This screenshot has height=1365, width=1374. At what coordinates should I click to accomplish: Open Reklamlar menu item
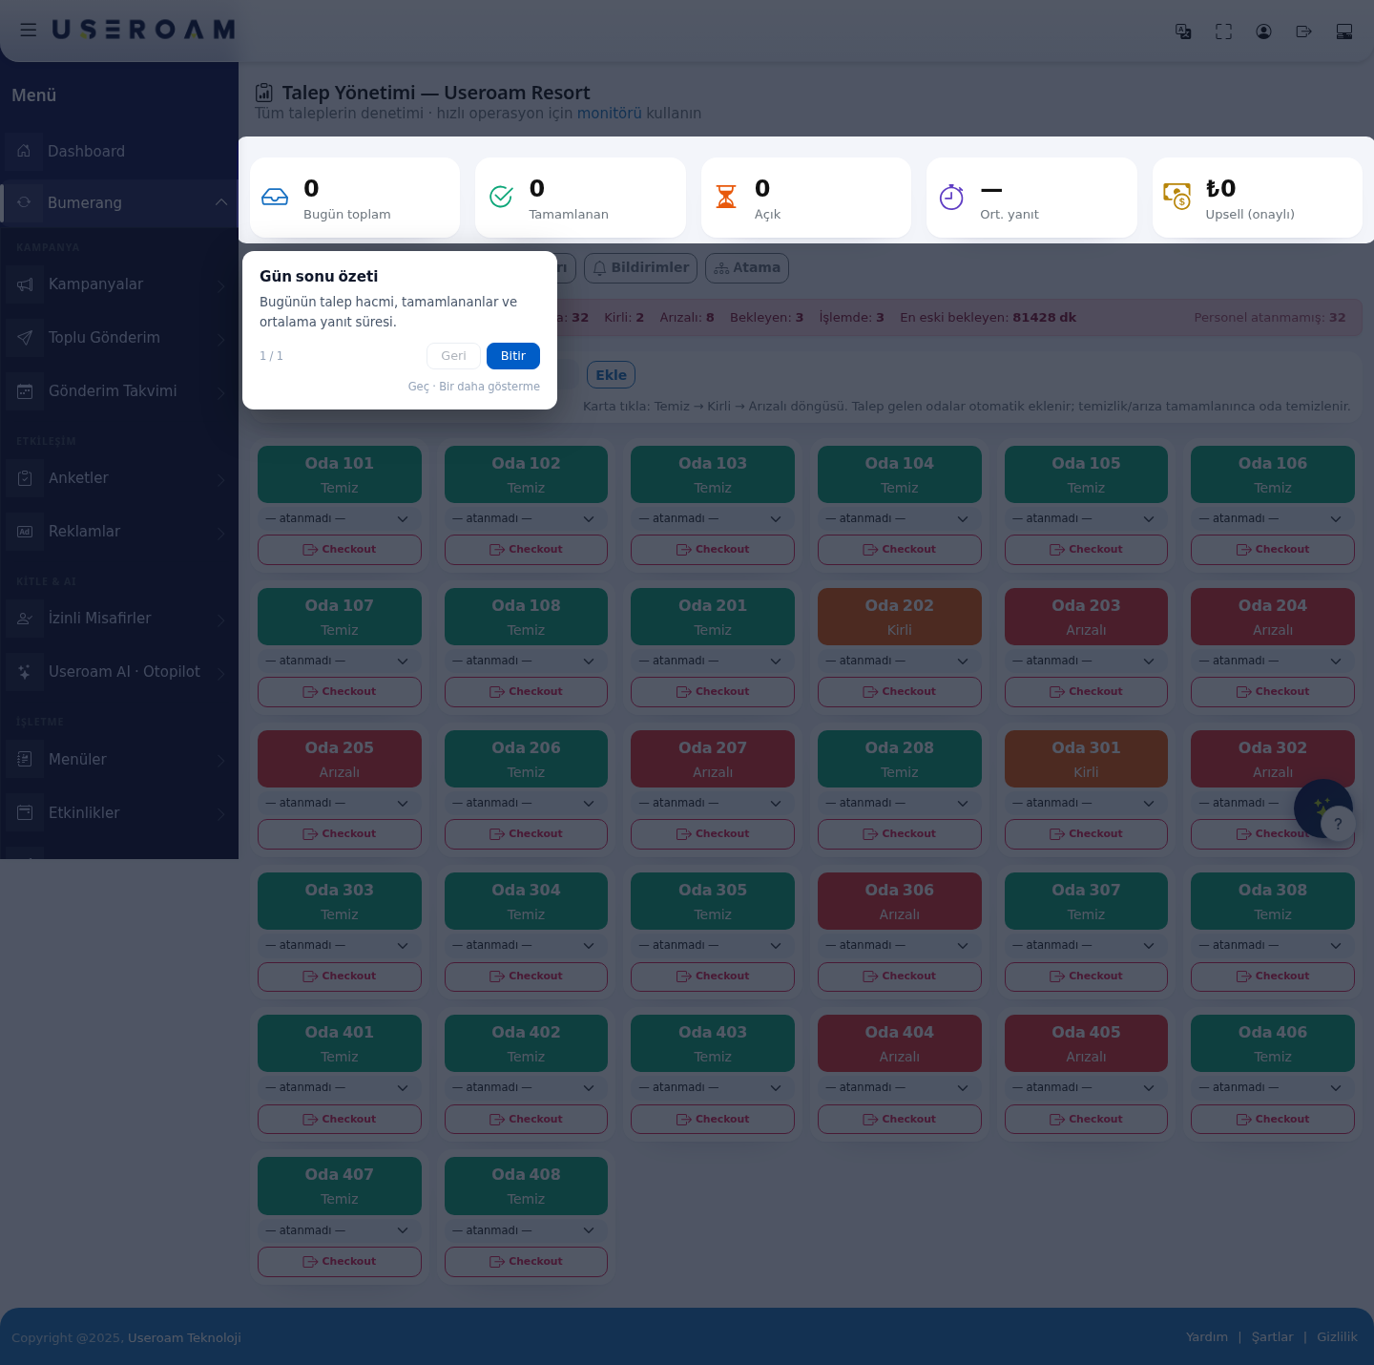pos(119,532)
